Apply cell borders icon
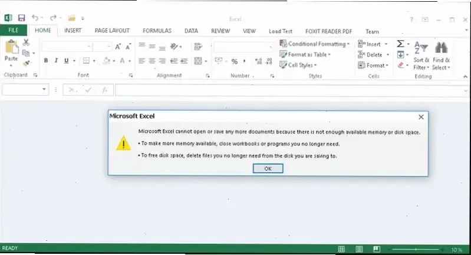Screen dimensions: 471x255 [86, 60]
